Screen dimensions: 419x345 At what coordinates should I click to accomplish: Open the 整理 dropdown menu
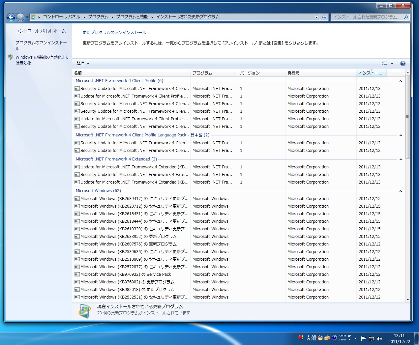pyautogui.click(x=83, y=64)
